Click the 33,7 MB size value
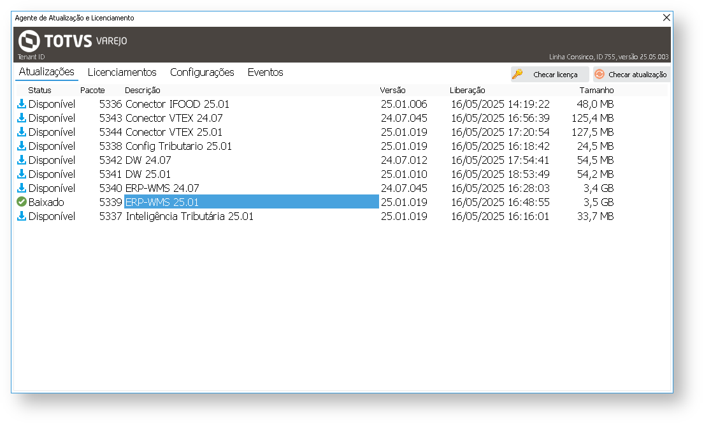 595,216
